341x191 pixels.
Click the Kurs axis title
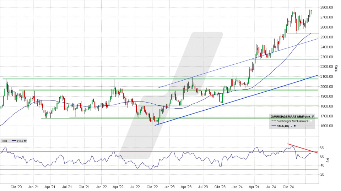tap(336, 68)
